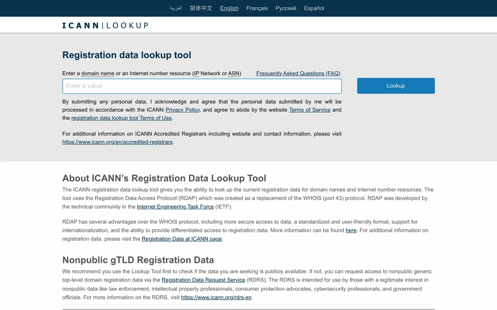The image size is (497, 310).
Task: Switch language to Русский
Action: [x=286, y=8]
